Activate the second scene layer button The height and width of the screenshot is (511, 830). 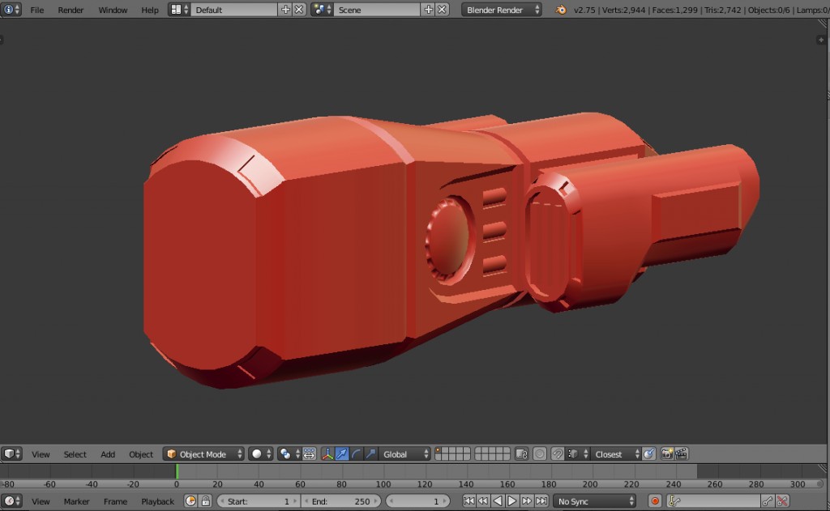[x=447, y=450]
